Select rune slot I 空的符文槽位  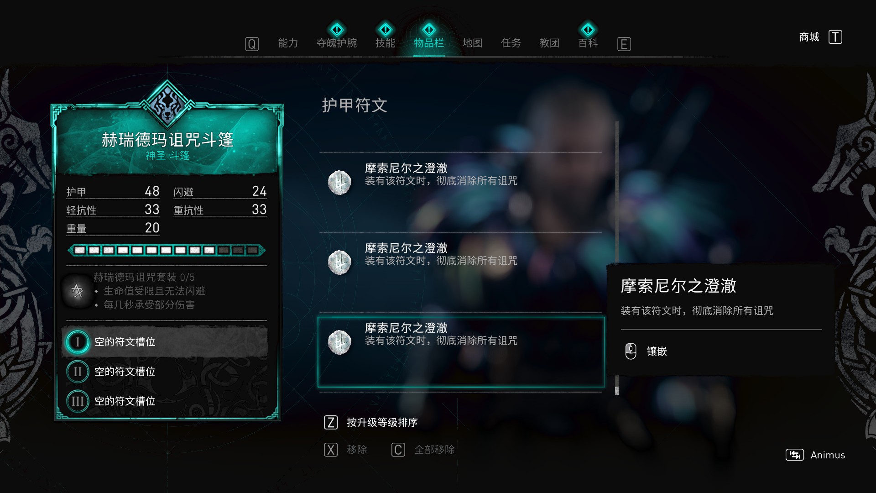pos(165,341)
